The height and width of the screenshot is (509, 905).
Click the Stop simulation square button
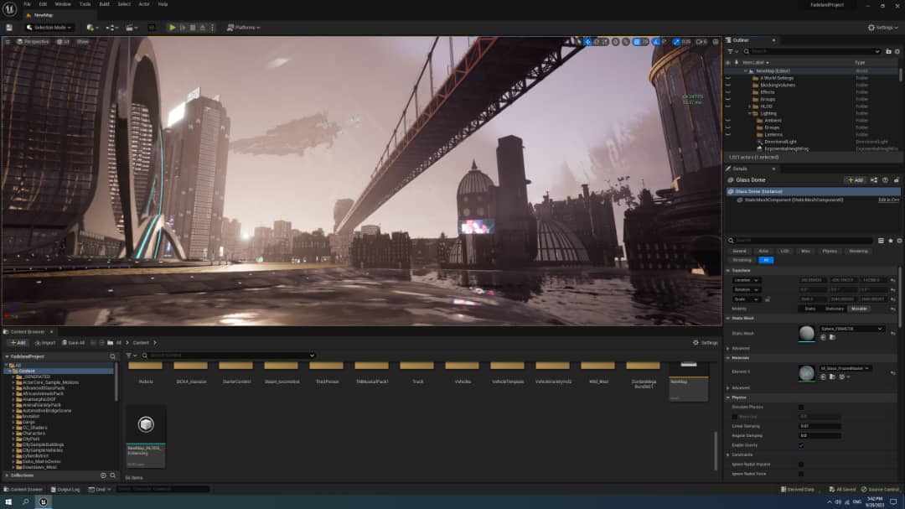[193, 27]
